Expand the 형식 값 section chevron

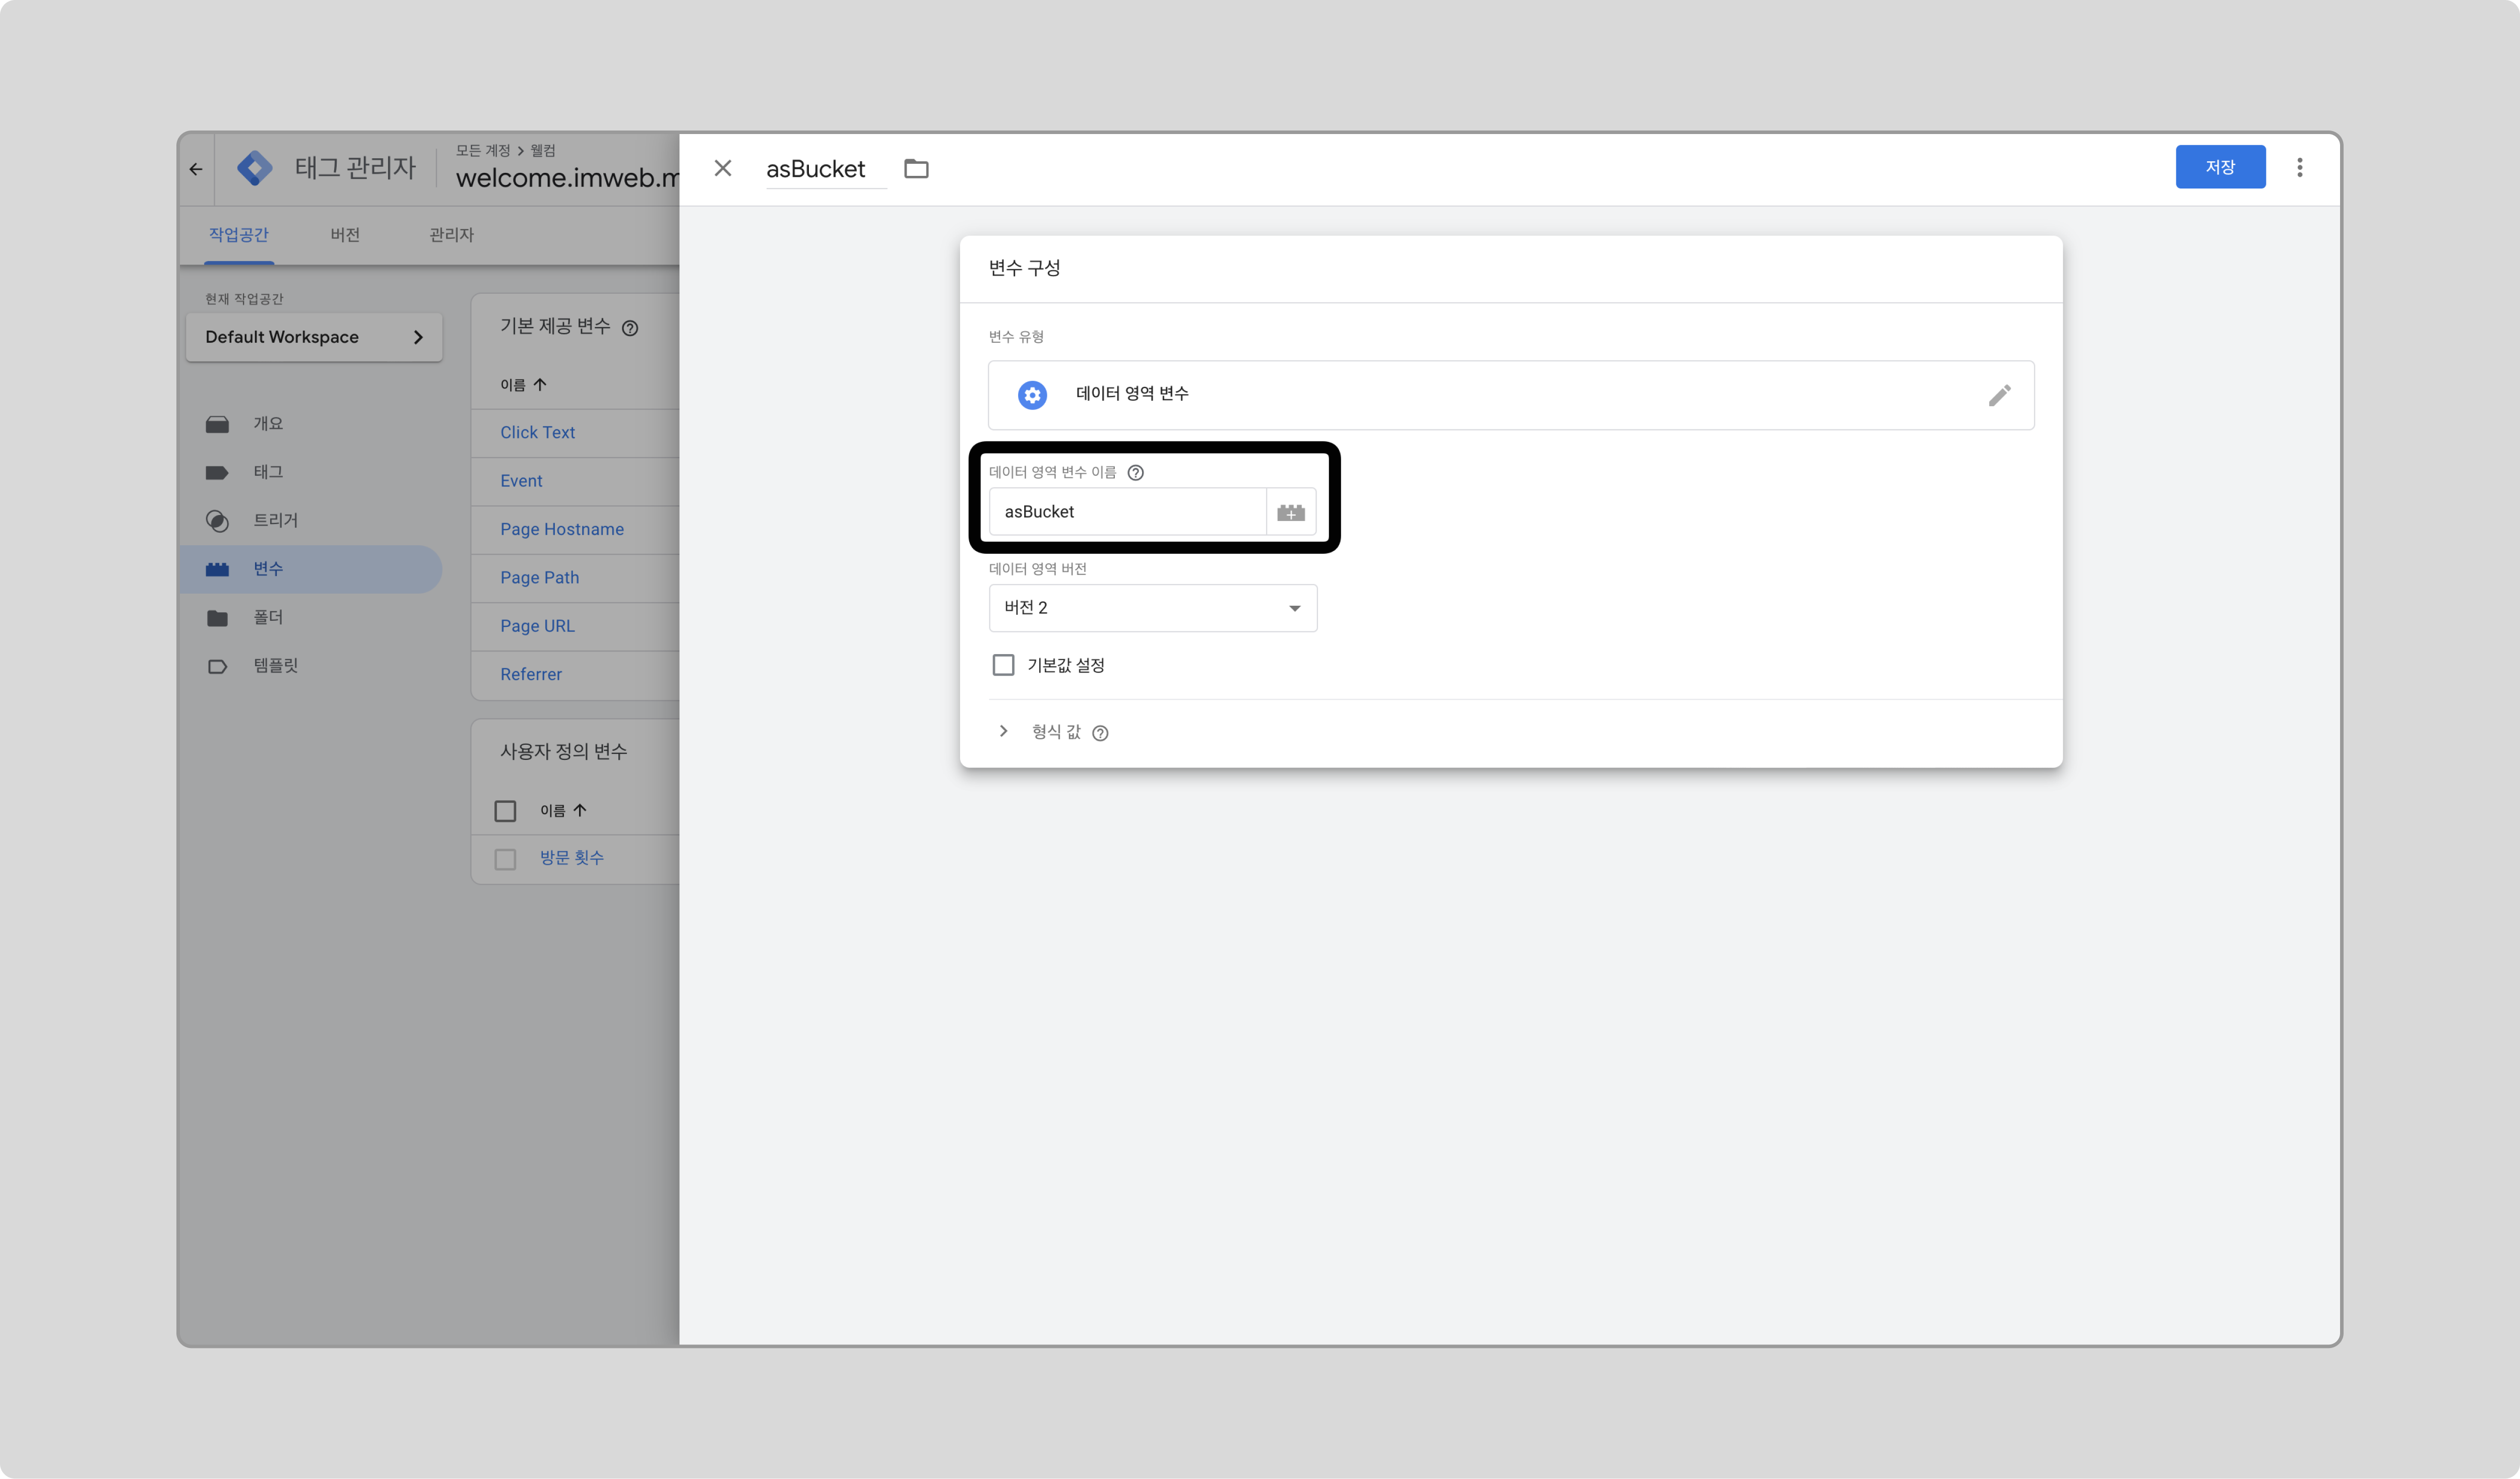tap(1003, 731)
